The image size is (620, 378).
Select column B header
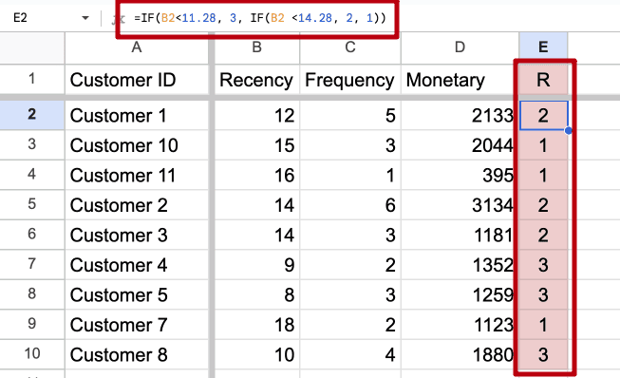tap(257, 47)
